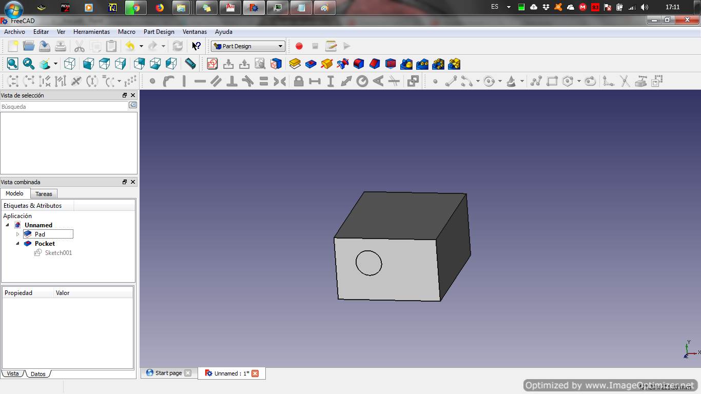Click the volume speaker icon in system tray
The width and height of the screenshot is (701, 394).
[x=645, y=7]
